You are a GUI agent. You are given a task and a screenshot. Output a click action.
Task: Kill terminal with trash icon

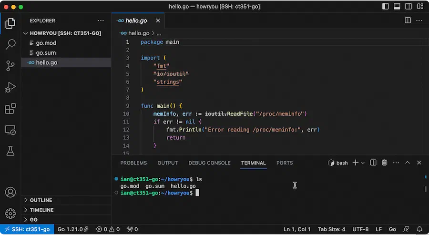[384, 163]
